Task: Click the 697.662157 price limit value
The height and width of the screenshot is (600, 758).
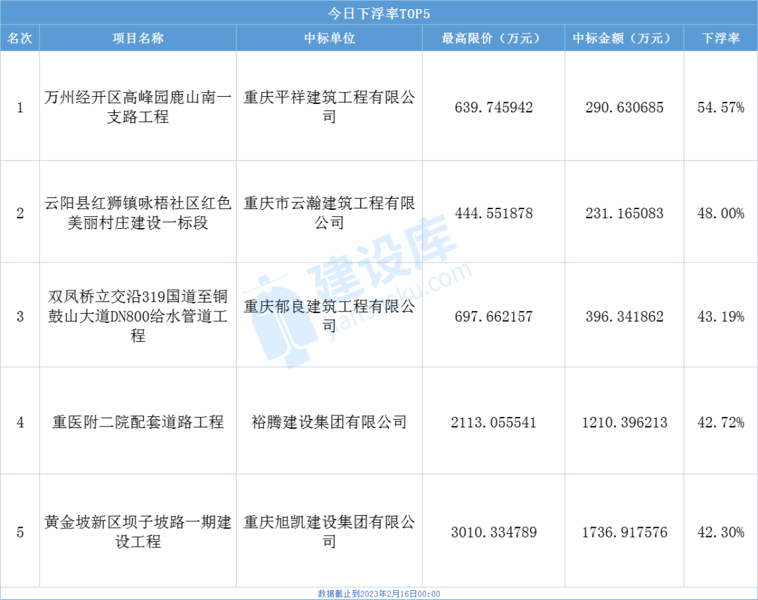Action: tap(491, 316)
